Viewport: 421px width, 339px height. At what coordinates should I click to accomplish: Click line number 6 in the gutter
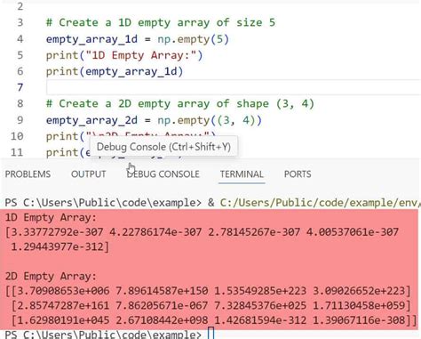[x=20, y=71]
